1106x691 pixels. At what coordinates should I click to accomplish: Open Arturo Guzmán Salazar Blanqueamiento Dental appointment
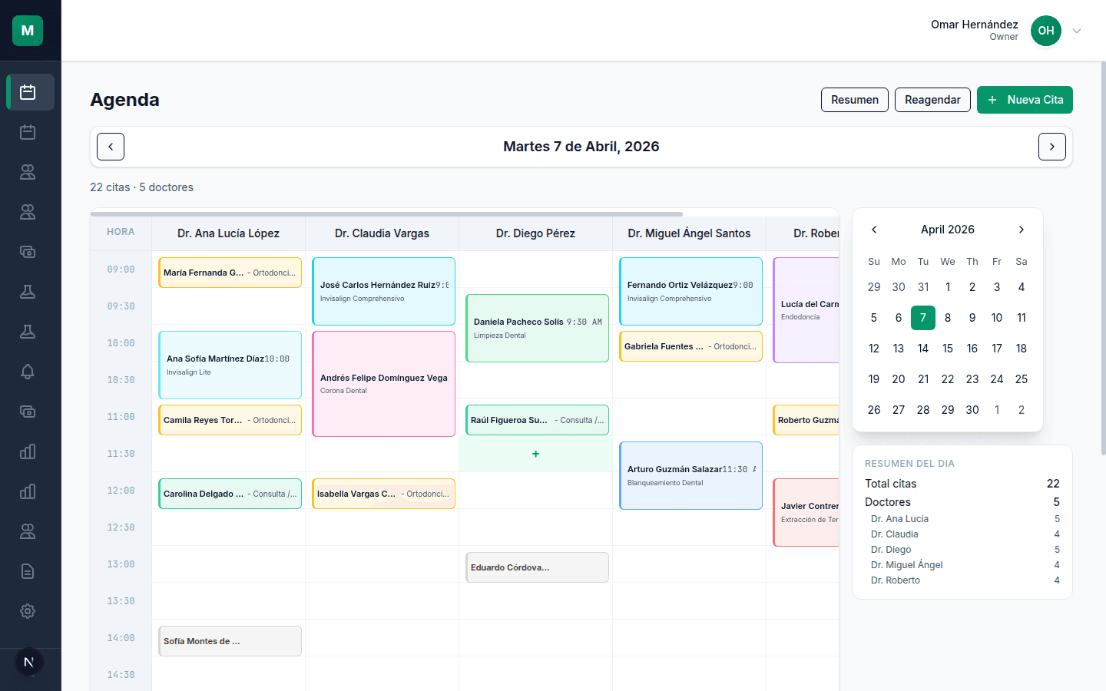(x=690, y=475)
